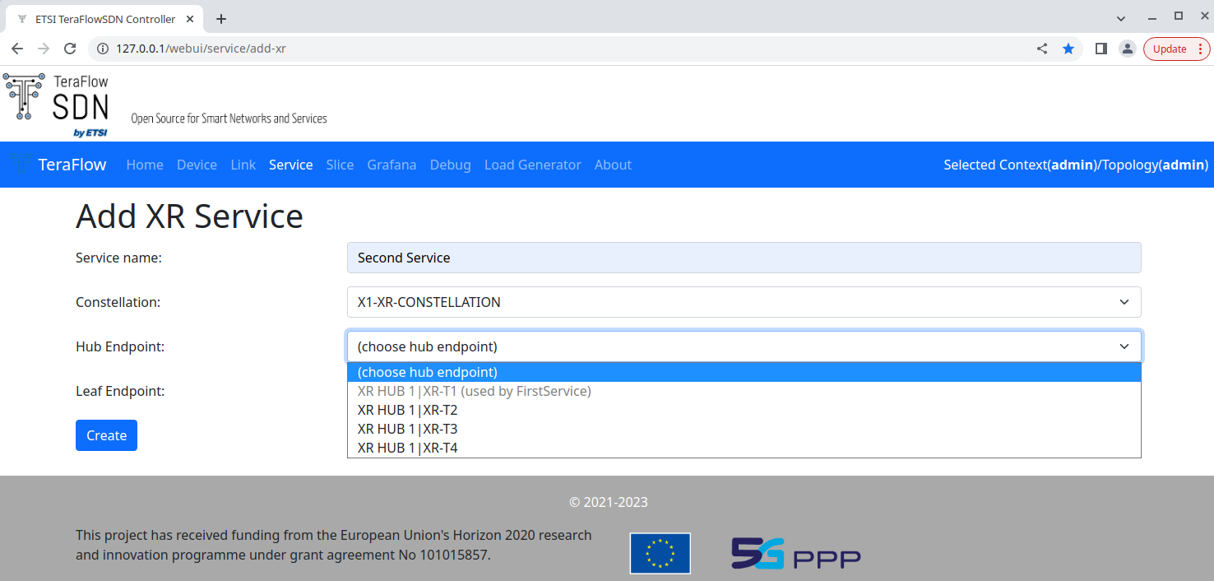Click the Chrome Update button
The image size is (1214, 581).
tap(1176, 49)
